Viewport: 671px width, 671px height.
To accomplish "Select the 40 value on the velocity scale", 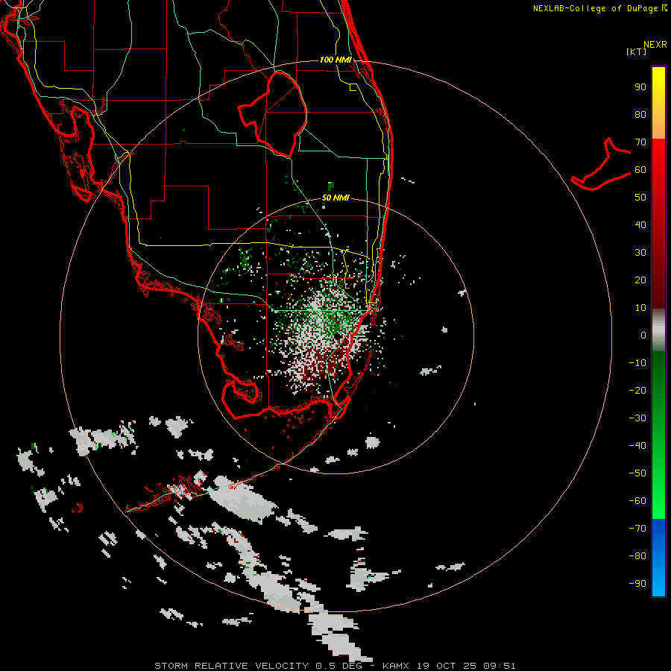I will click(640, 224).
